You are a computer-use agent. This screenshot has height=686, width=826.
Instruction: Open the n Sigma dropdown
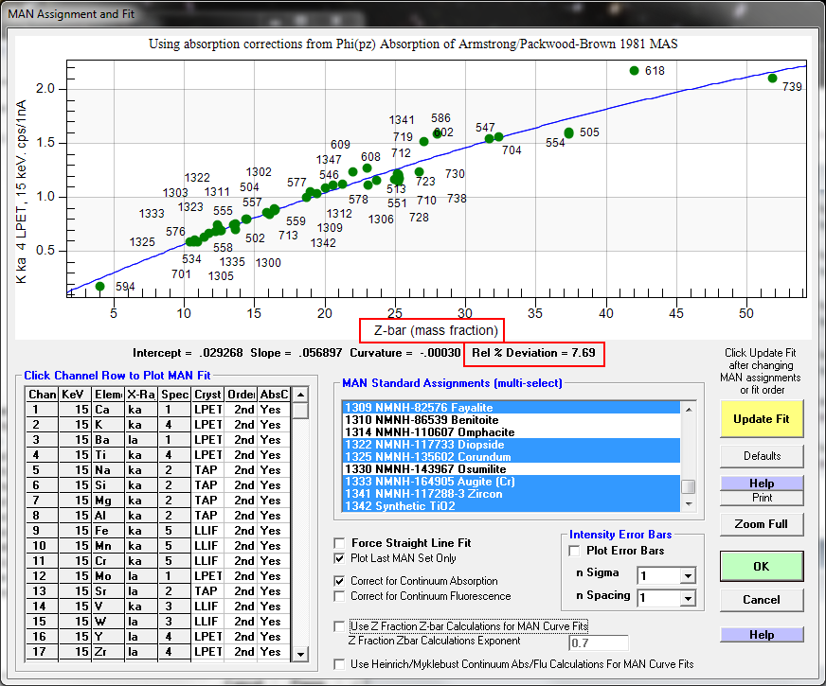[687, 575]
